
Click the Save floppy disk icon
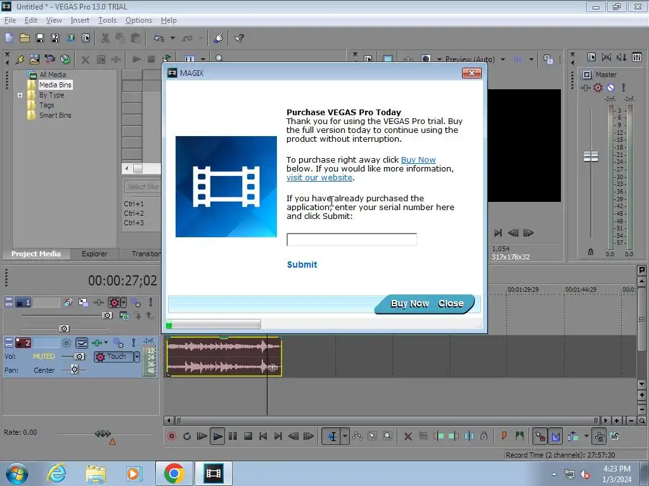40,38
